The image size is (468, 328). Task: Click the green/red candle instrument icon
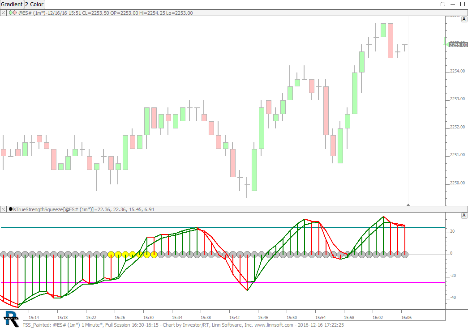[13, 13]
